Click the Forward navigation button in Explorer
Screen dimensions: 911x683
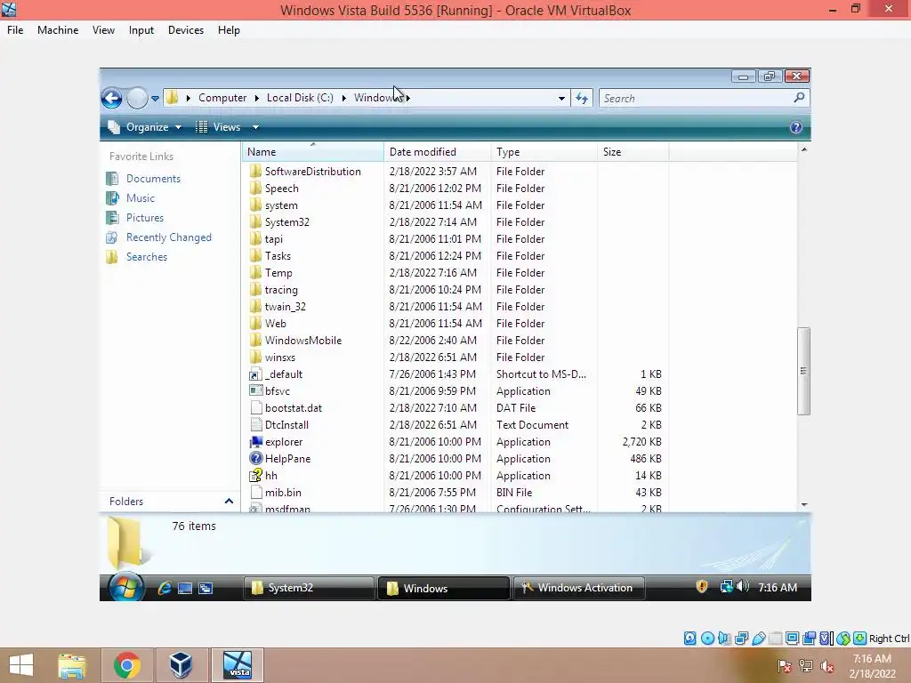click(137, 98)
